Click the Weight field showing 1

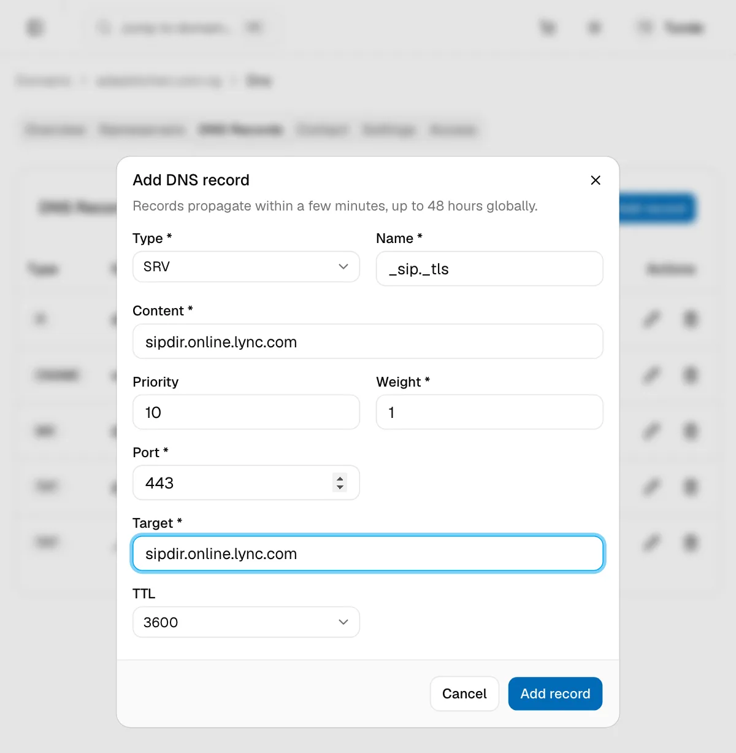(x=489, y=412)
